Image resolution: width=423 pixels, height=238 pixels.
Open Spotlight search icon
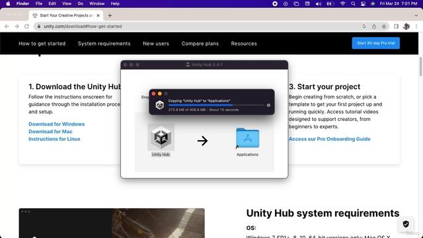pos(353,4)
